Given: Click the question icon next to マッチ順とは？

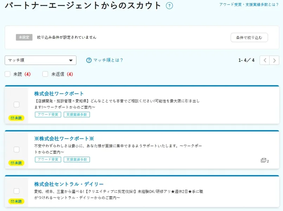Looking at the screenshot, I should click(89, 60).
